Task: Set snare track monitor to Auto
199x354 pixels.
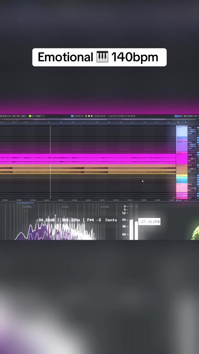Action: pyautogui.click(x=192, y=146)
